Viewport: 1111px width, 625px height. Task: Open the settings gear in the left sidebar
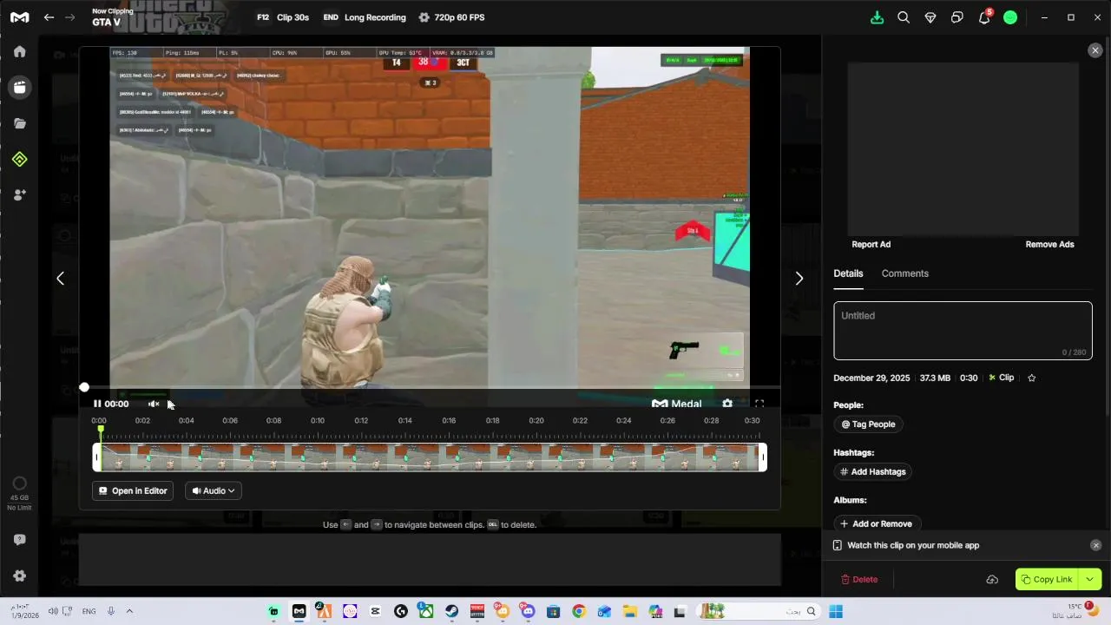pos(19,576)
